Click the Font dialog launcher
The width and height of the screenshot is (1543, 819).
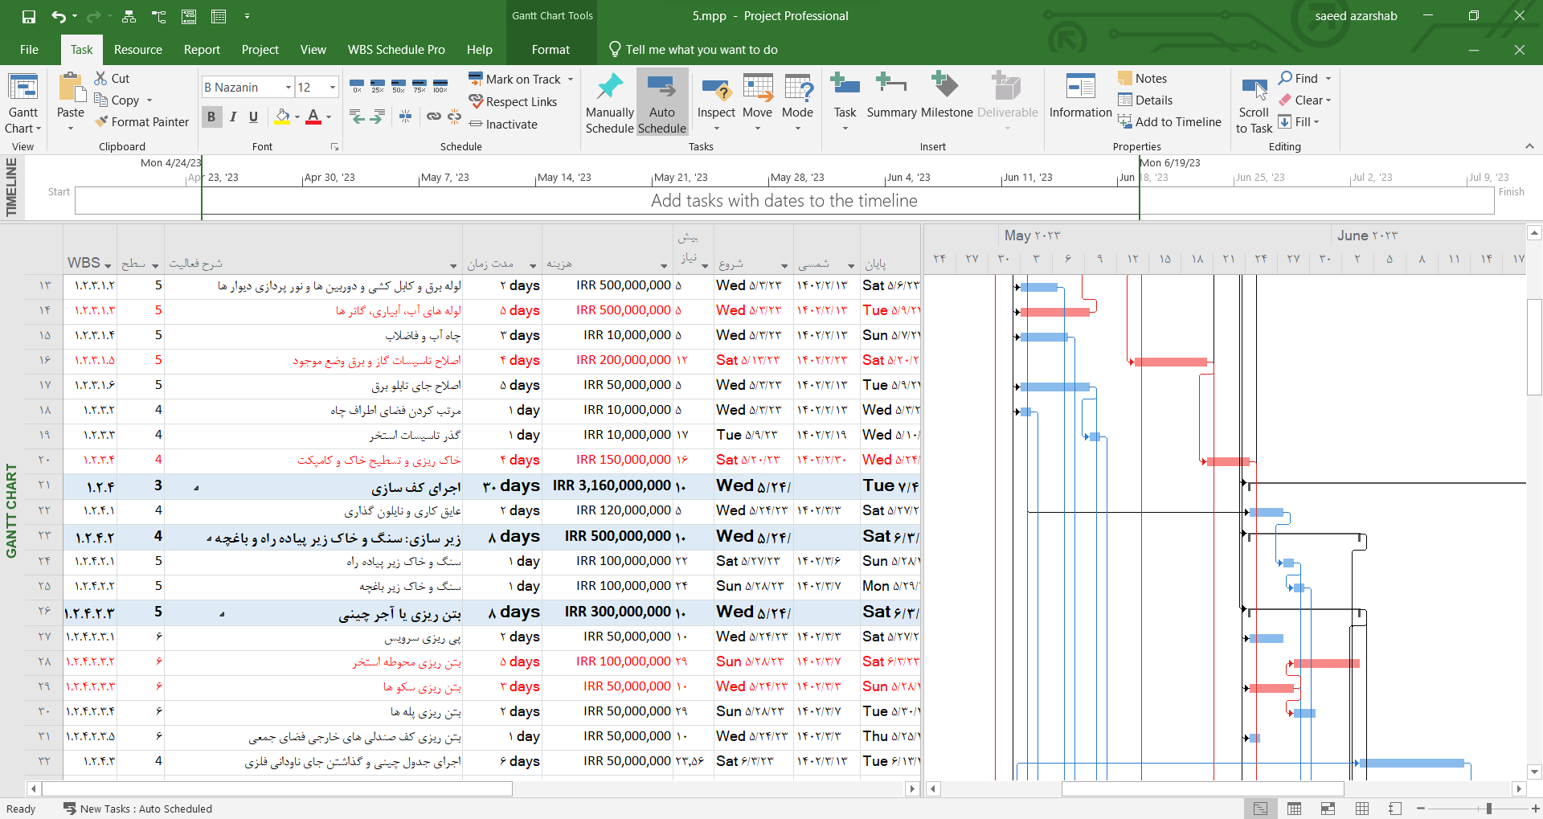click(x=334, y=147)
